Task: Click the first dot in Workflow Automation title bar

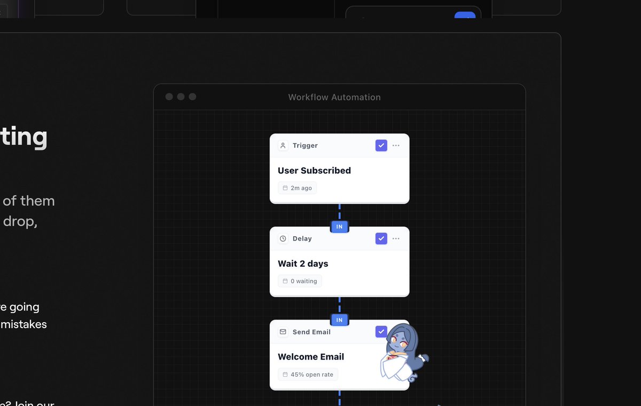Action: tap(169, 97)
